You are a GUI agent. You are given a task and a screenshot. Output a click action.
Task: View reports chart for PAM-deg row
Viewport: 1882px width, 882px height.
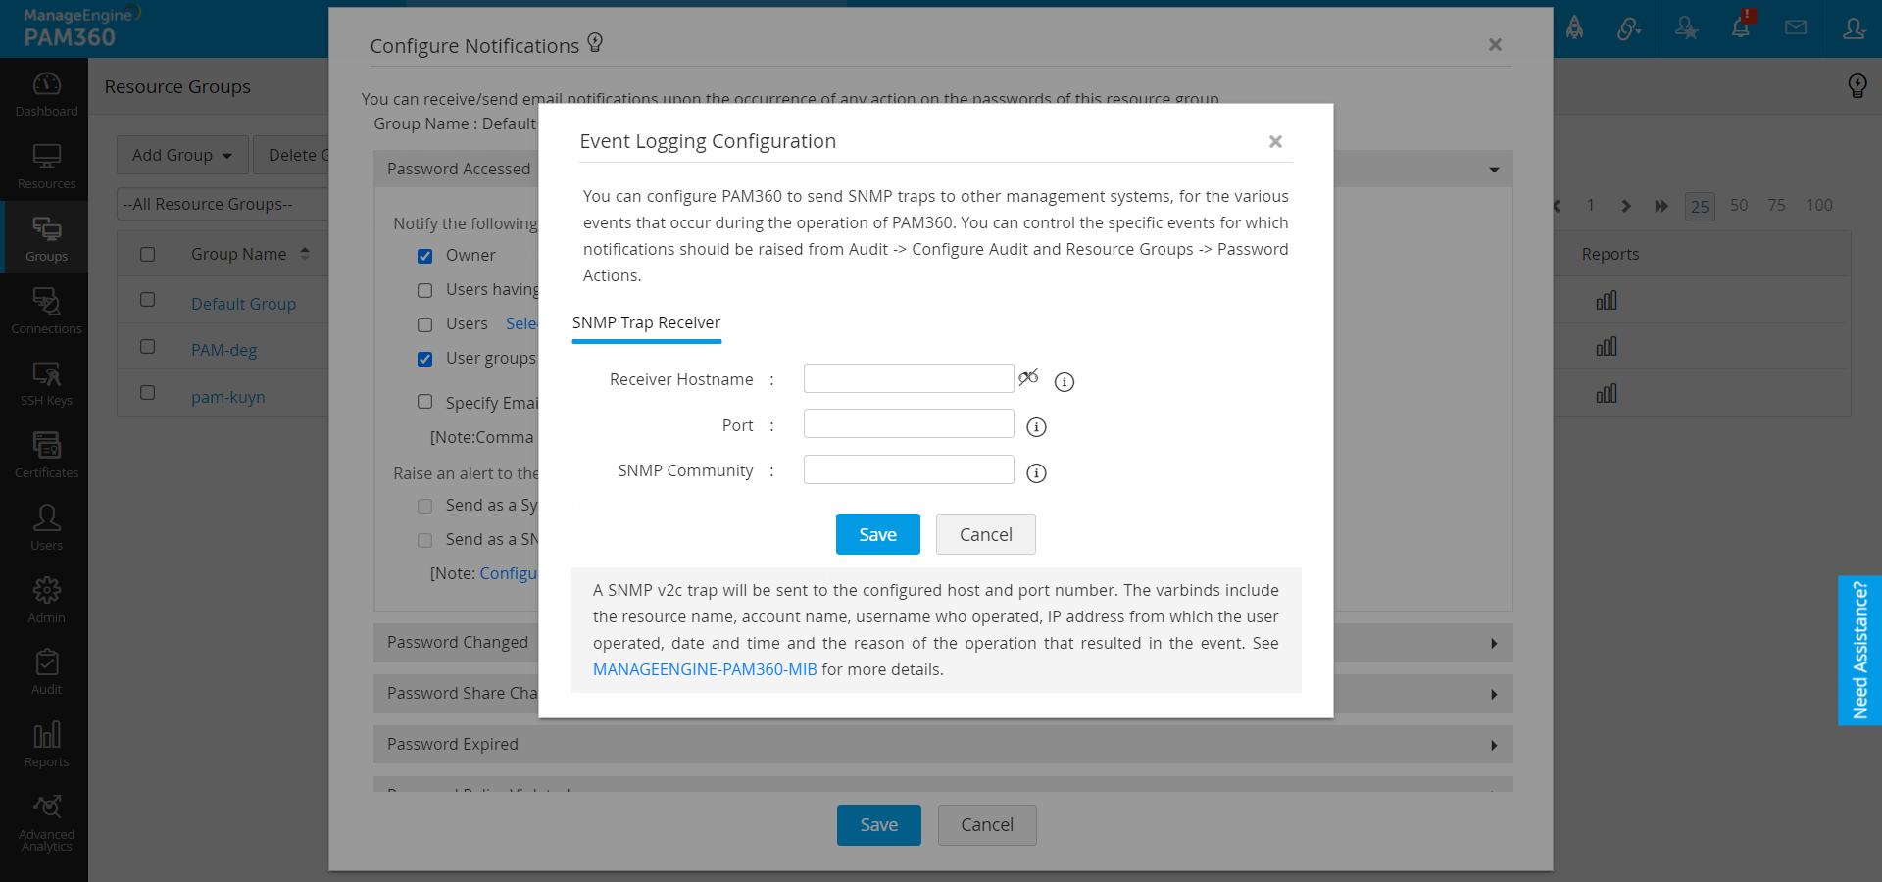(1607, 347)
